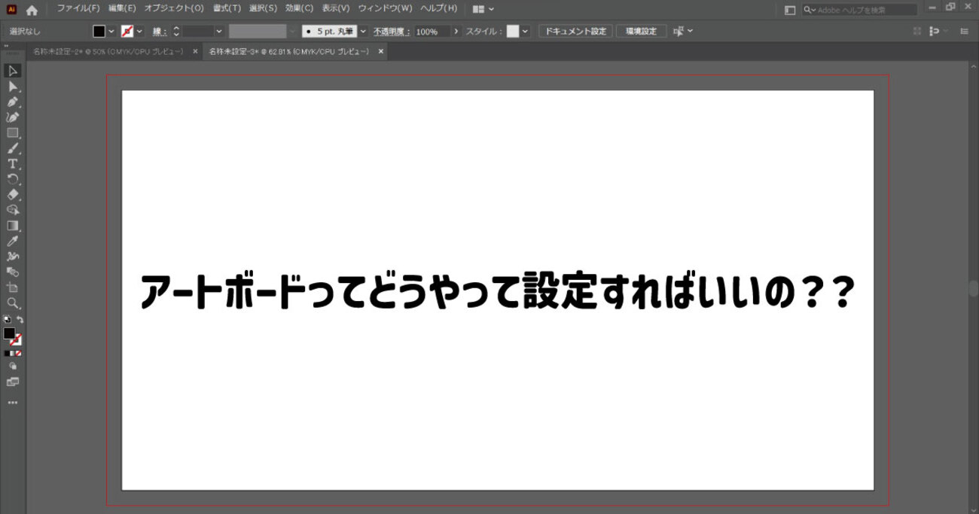Click the 環境設定 button
This screenshot has width=979, height=514.
pyautogui.click(x=641, y=32)
